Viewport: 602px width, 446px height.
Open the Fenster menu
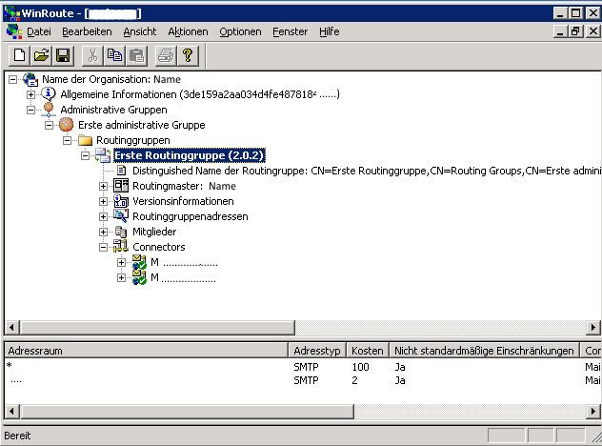pos(291,31)
